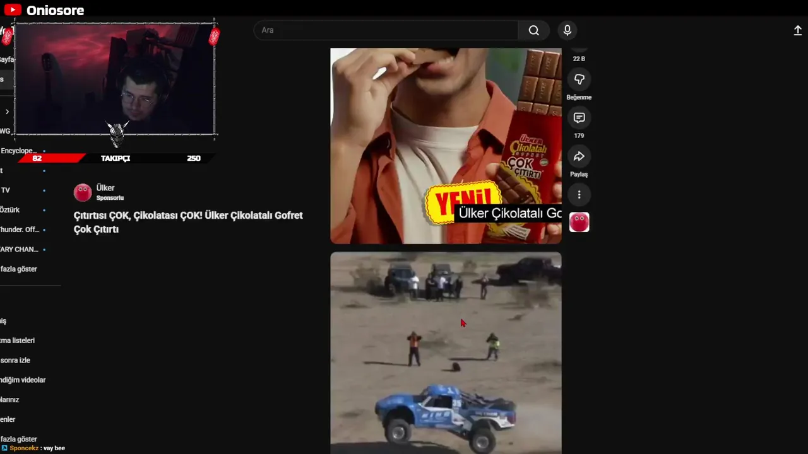Screen dimensions: 808x454
Task: Open ARY CHAN... subscription channel
Action: click(x=20, y=249)
